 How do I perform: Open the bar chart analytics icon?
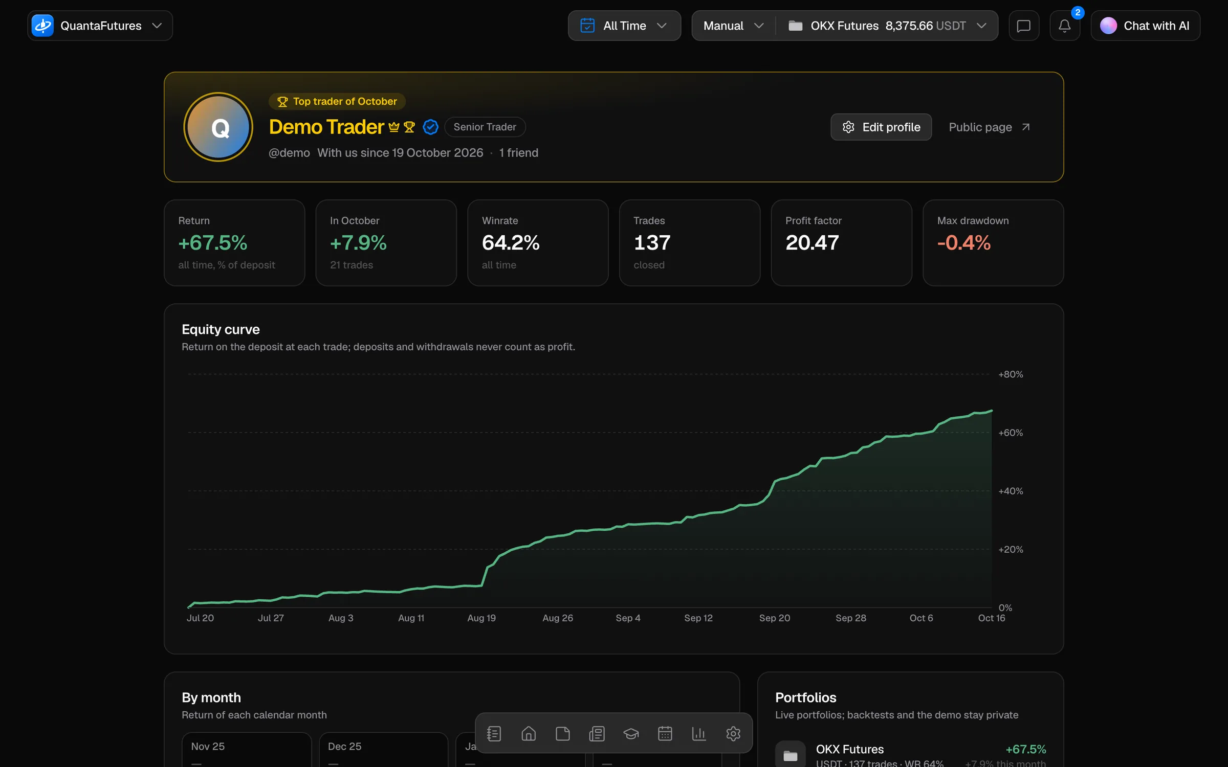pyautogui.click(x=699, y=733)
